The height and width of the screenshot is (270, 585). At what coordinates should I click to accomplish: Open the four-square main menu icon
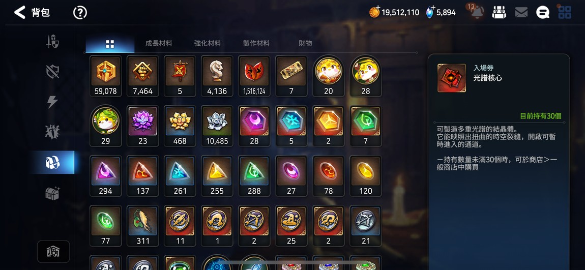click(x=565, y=12)
